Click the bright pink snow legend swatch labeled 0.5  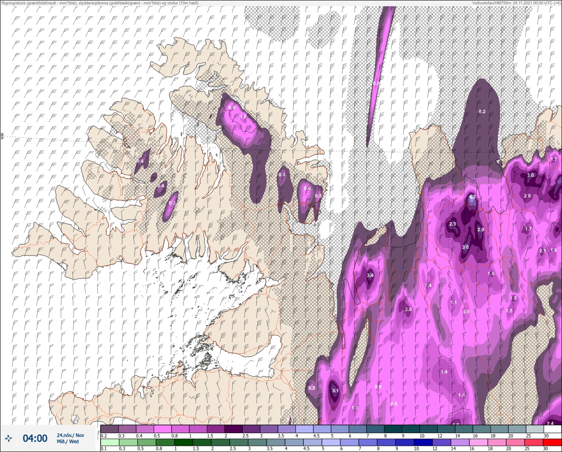(162, 429)
